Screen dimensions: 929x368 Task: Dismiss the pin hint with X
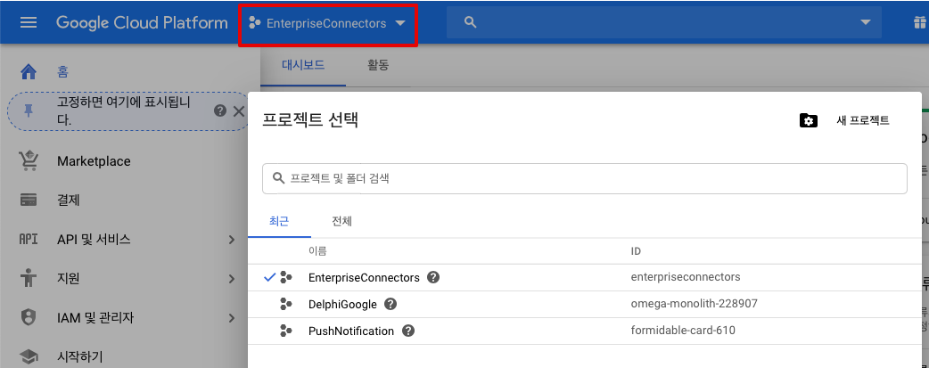click(x=239, y=110)
